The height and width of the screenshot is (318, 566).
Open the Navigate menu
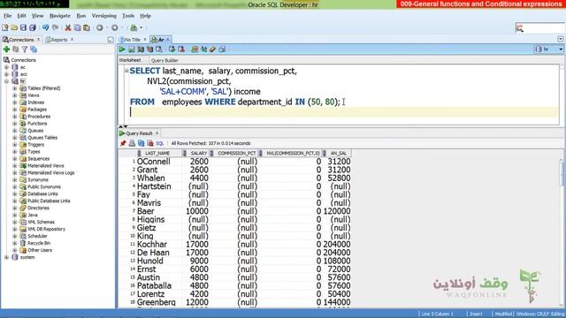point(60,16)
